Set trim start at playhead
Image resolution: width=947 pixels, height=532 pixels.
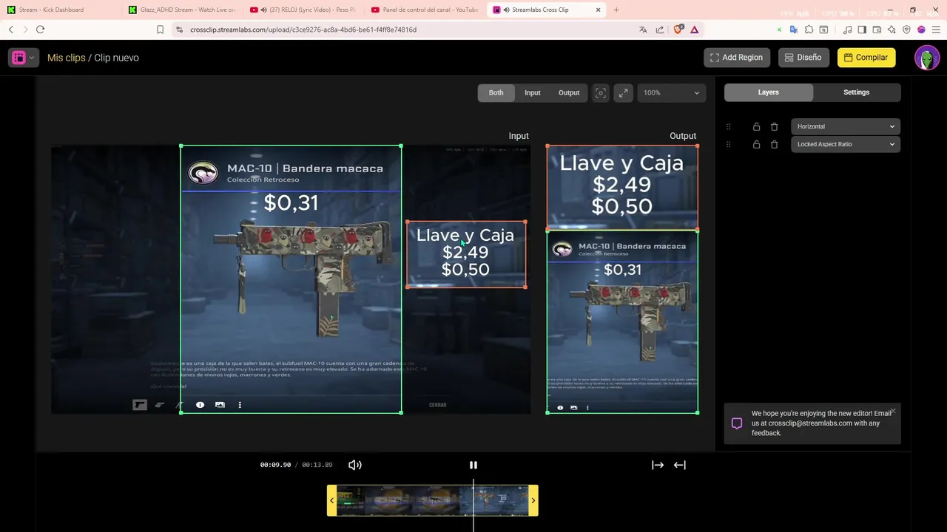coord(658,465)
